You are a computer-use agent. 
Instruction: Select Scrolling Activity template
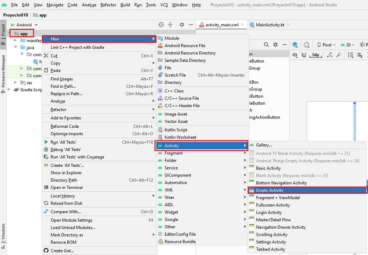point(307,235)
